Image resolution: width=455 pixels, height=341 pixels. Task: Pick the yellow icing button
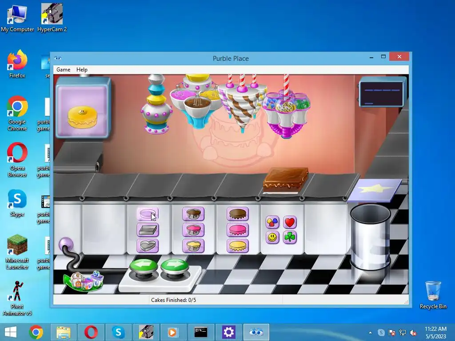click(x=238, y=246)
